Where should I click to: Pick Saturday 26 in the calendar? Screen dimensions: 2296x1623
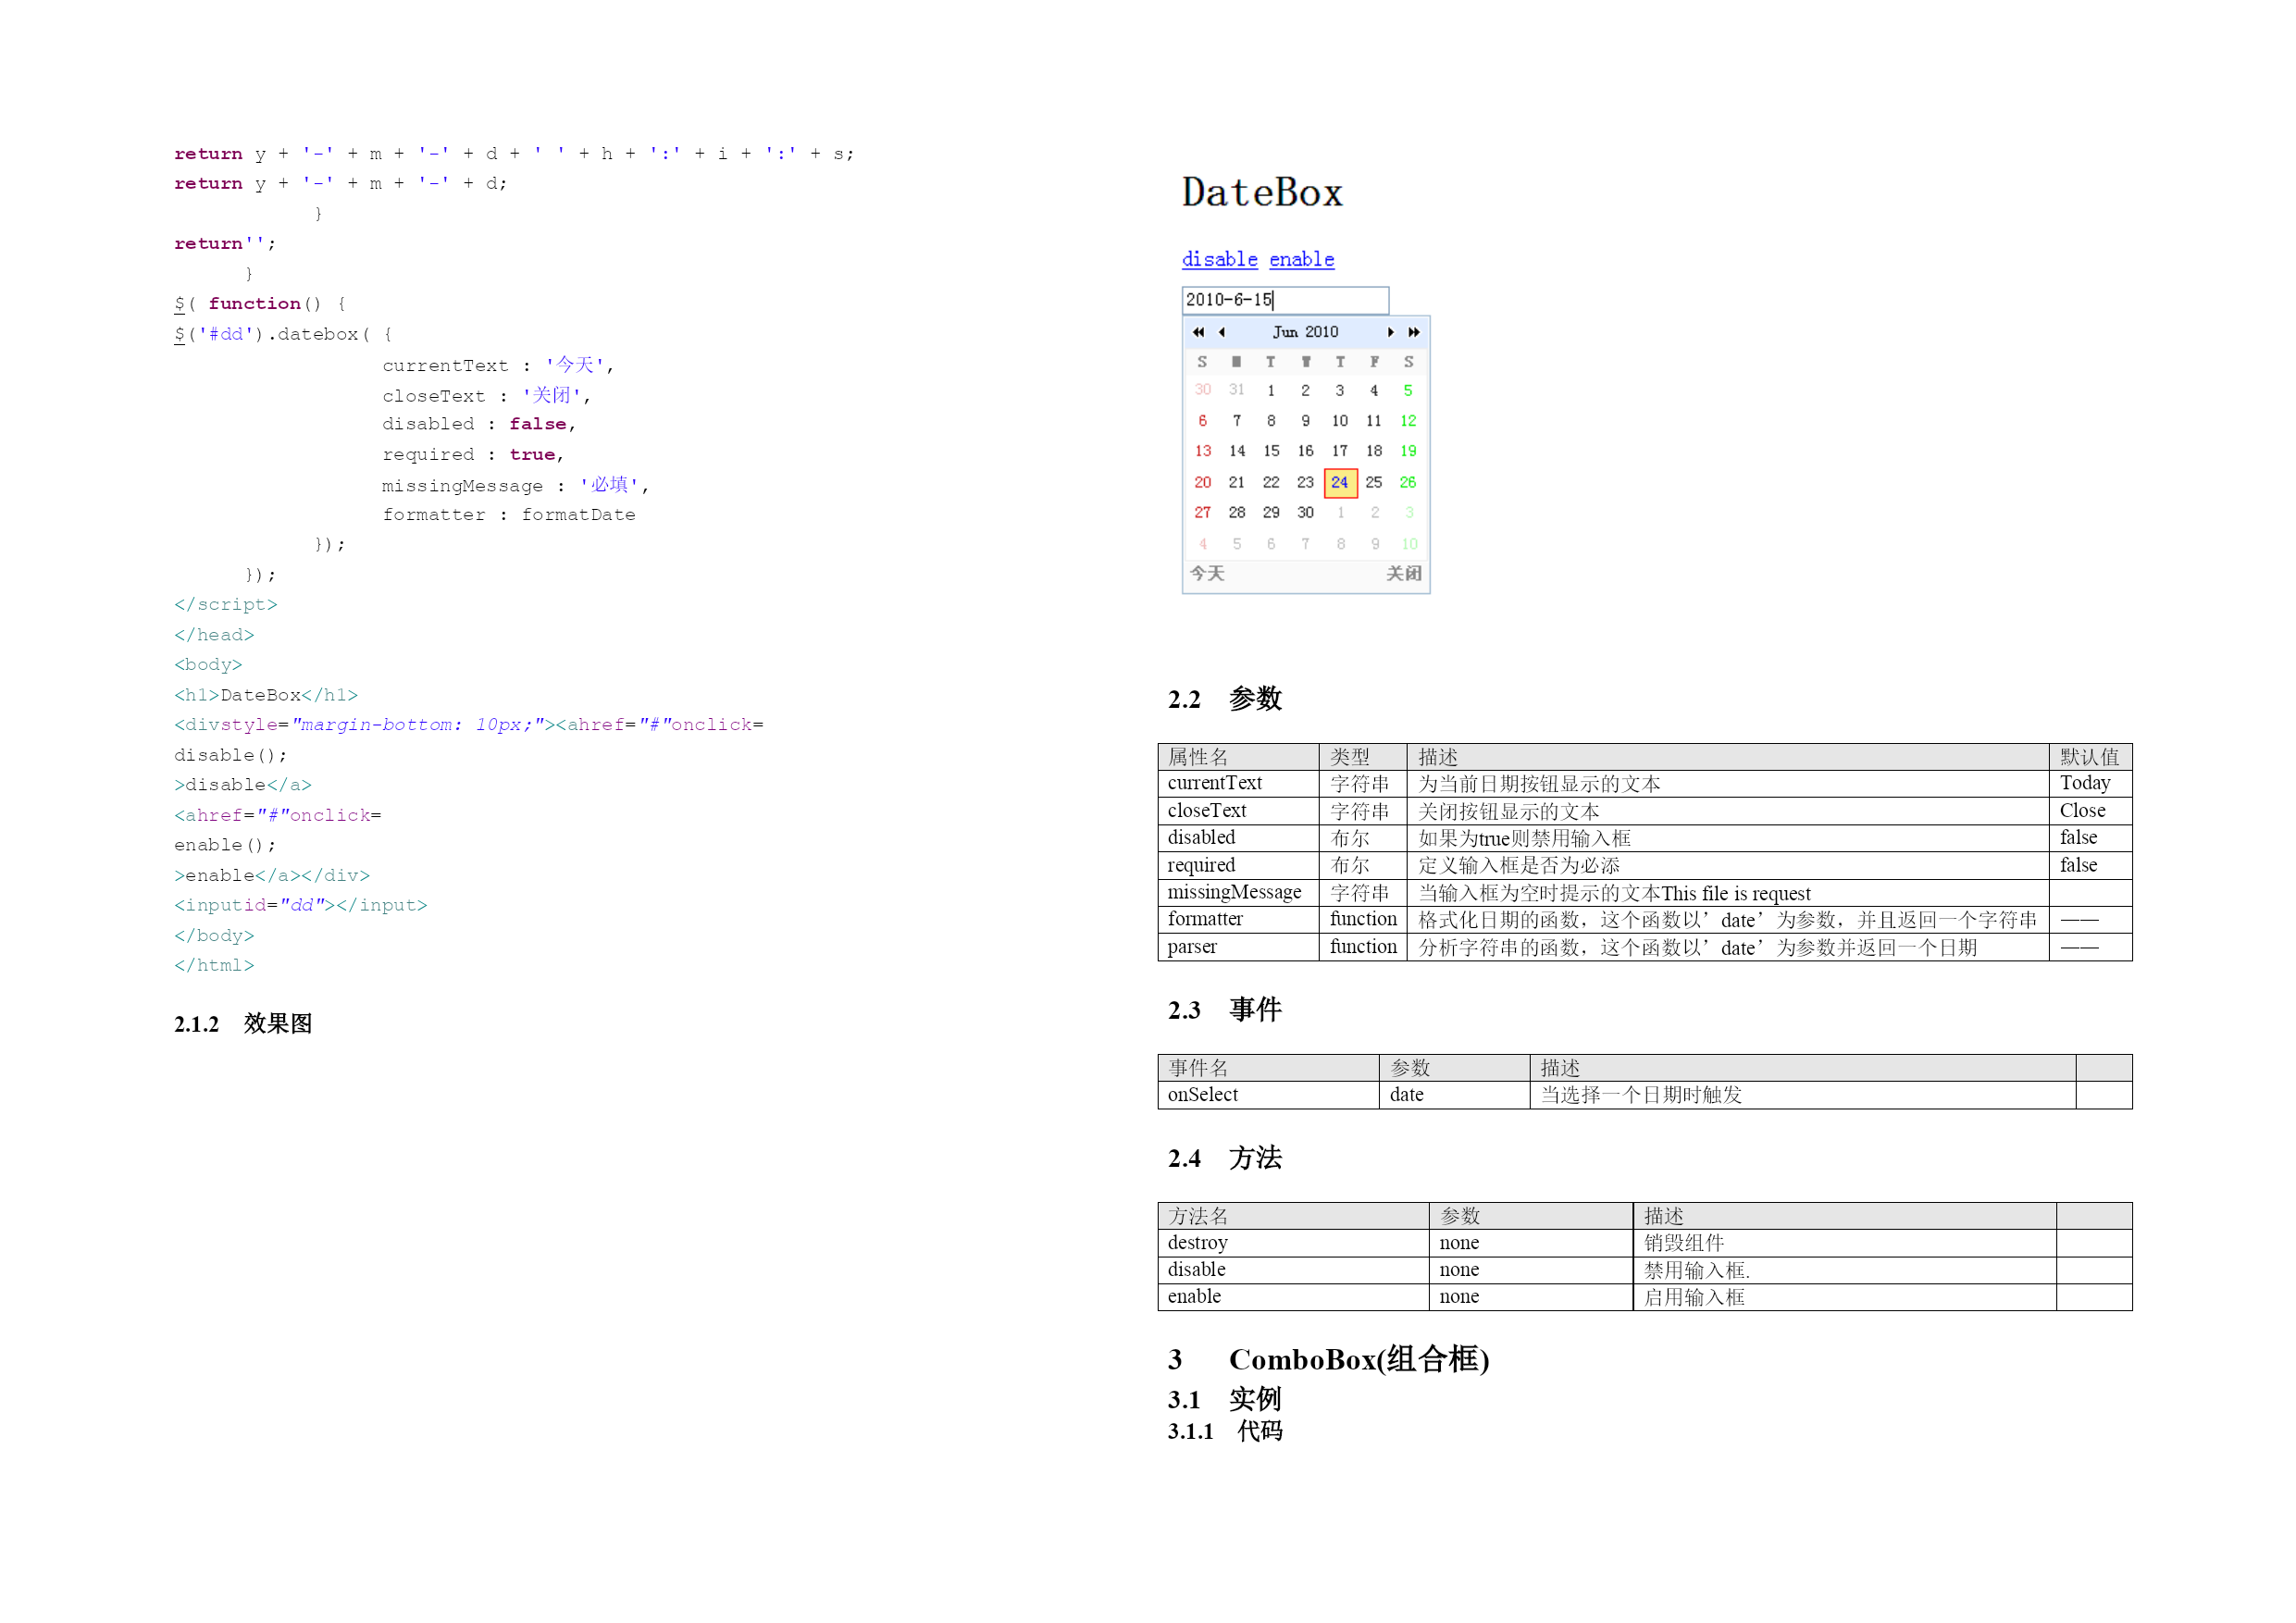pos(1408,482)
